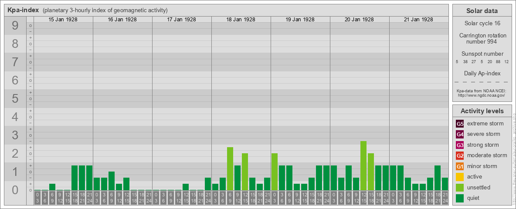Image resolution: width=516 pixels, height=209 pixels.
Task: Click the Kp scale number 5
Action: 15,98
